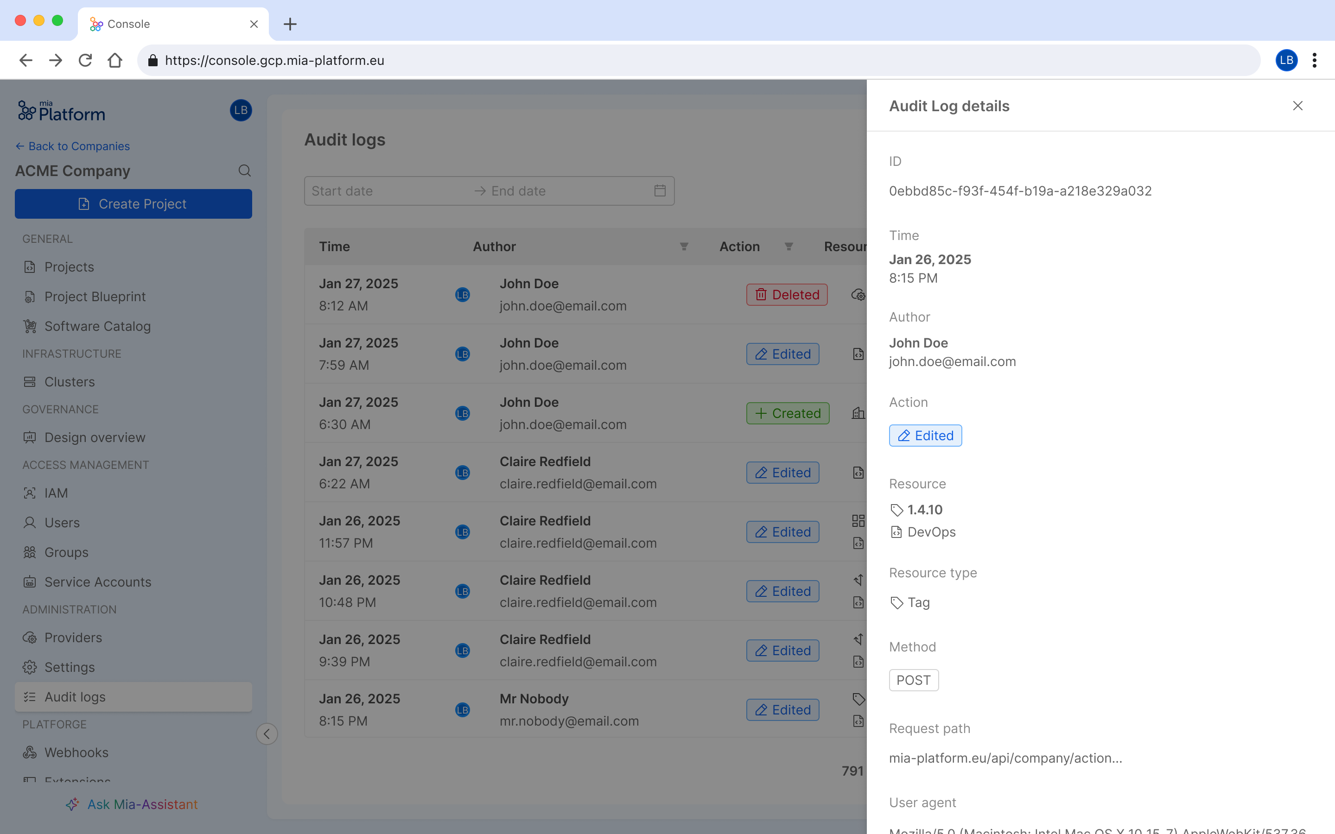
Task: Click the search icon beside ACME Company
Action: [x=244, y=171]
